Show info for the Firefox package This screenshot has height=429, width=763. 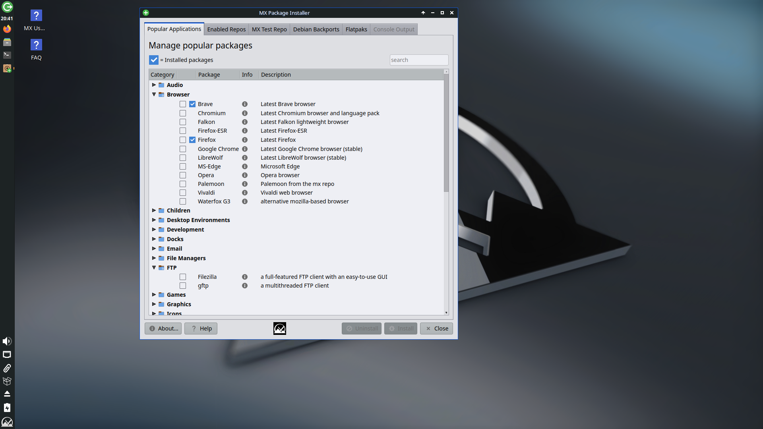(245, 140)
